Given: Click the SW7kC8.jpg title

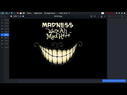Looking at the screenshot, I should [x=58, y=16].
